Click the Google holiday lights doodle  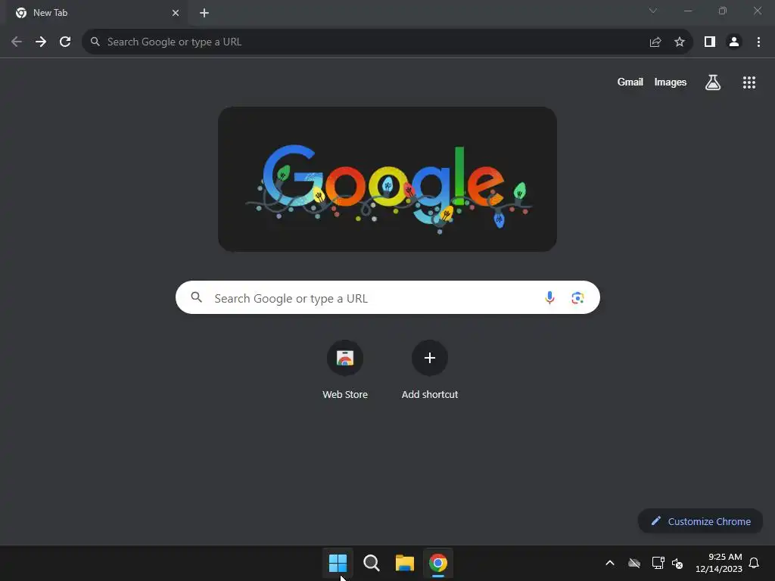(x=387, y=179)
